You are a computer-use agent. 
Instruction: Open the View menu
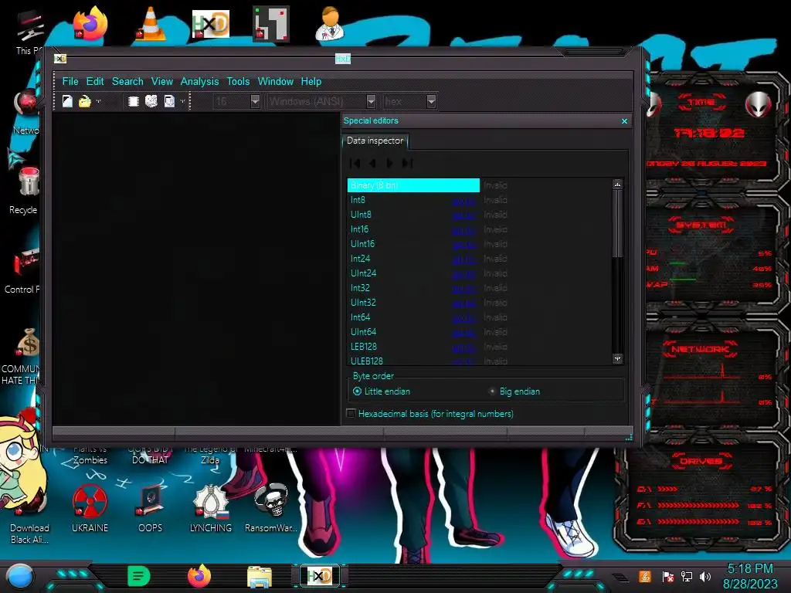(x=162, y=81)
